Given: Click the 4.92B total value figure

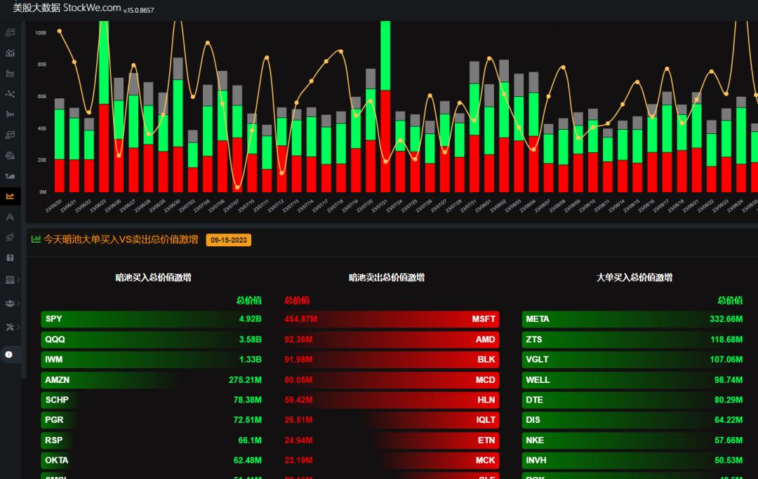Looking at the screenshot, I should point(250,319).
